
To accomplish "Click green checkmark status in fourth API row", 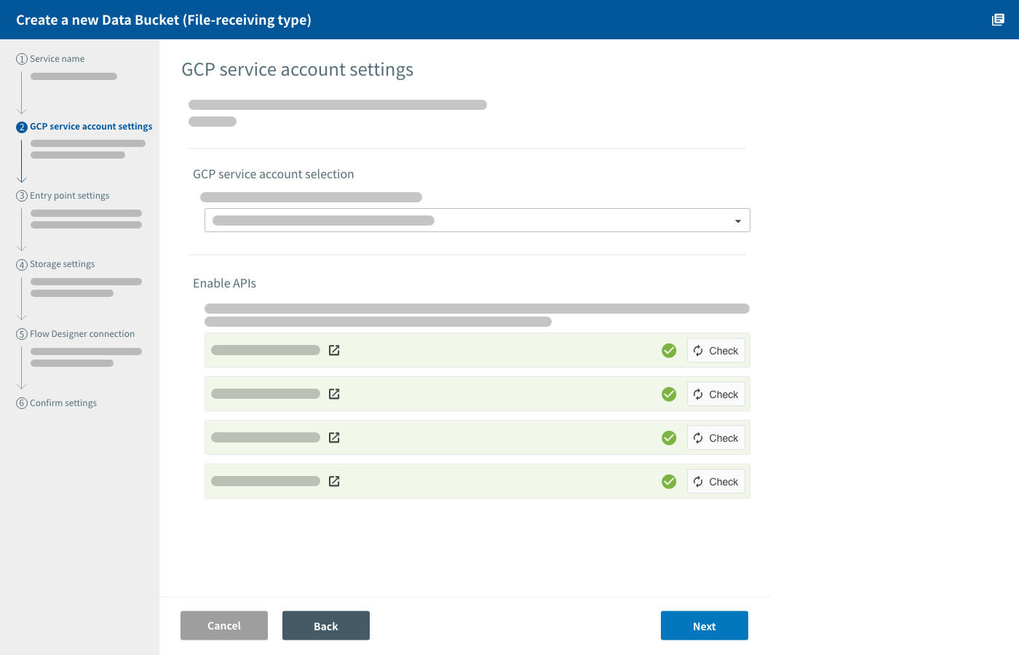I will click(669, 482).
